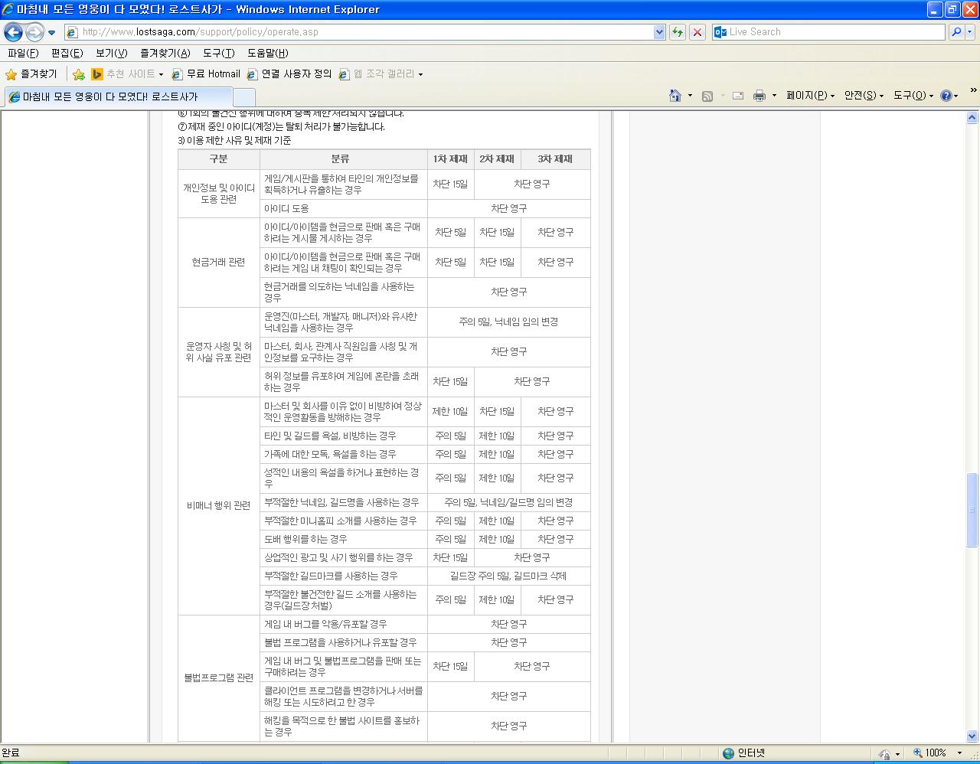Click the Stop loading X icon
Screen dimensions: 980x764
pyautogui.click(x=697, y=32)
